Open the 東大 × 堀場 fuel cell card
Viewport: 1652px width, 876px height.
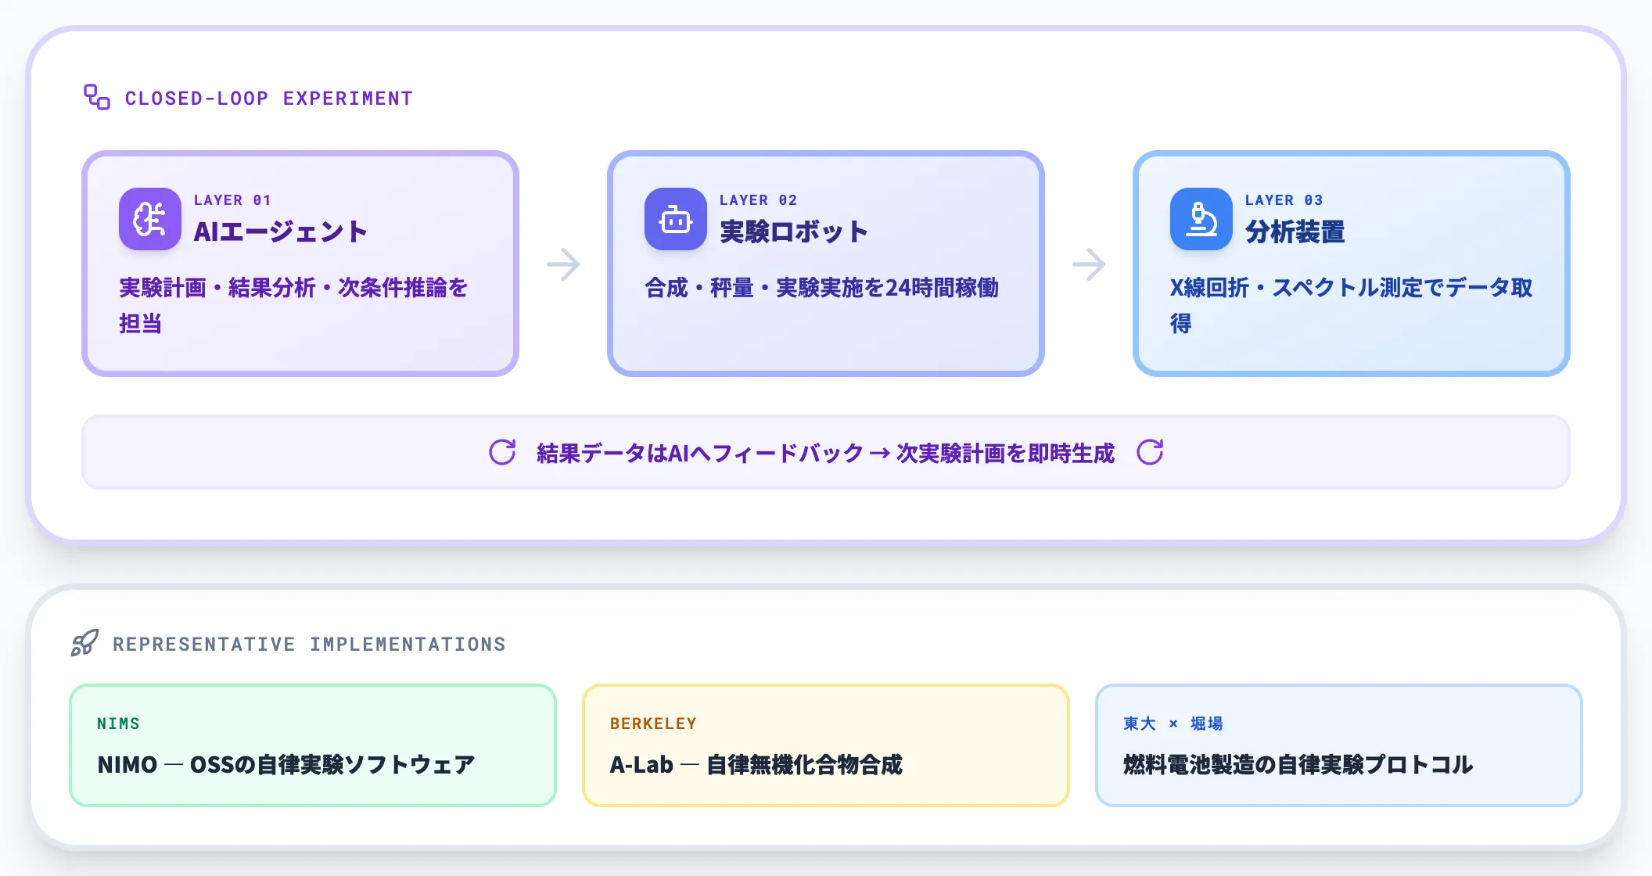tap(1339, 745)
